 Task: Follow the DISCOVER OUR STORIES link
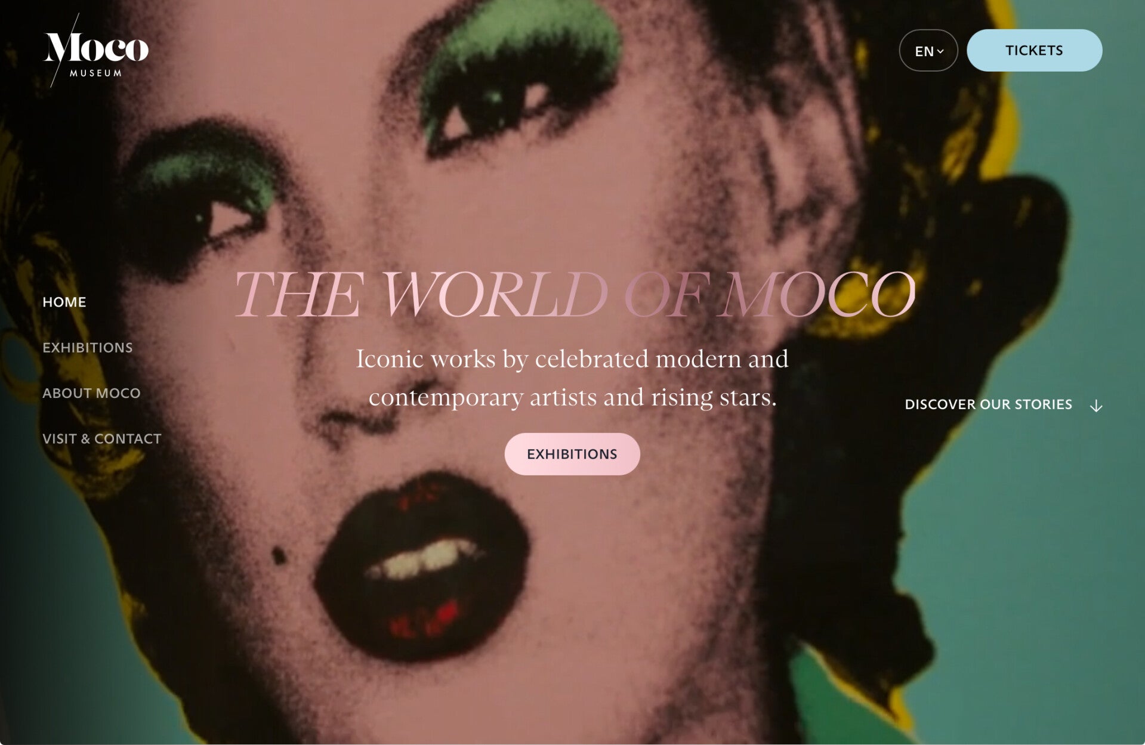pos(988,404)
